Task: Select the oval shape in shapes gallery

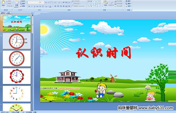Action: tap(100, 1)
